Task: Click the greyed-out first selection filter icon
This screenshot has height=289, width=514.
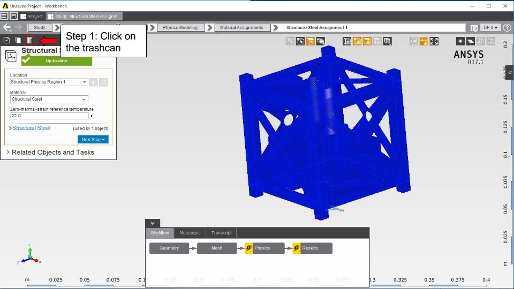Action: pyautogui.click(x=290, y=41)
